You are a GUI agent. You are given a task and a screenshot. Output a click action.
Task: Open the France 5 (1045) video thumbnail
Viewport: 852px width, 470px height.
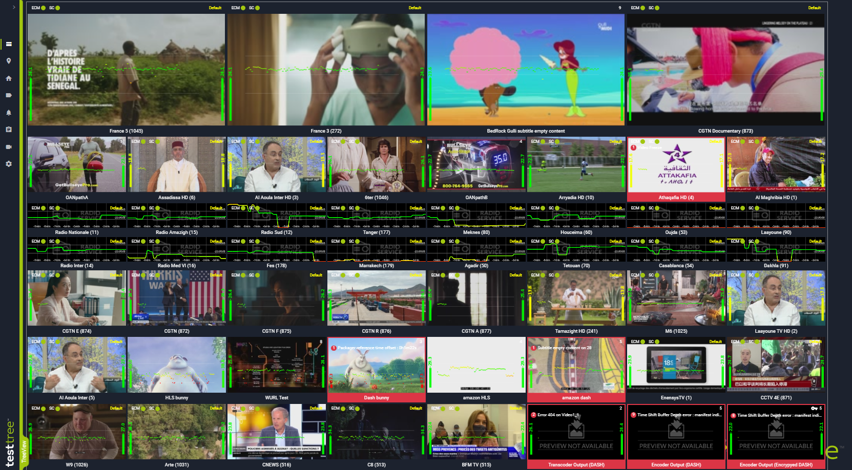click(x=126, y=69)
